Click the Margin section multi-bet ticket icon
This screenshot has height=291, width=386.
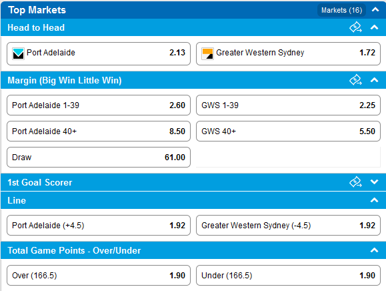(x=355, y=80)
